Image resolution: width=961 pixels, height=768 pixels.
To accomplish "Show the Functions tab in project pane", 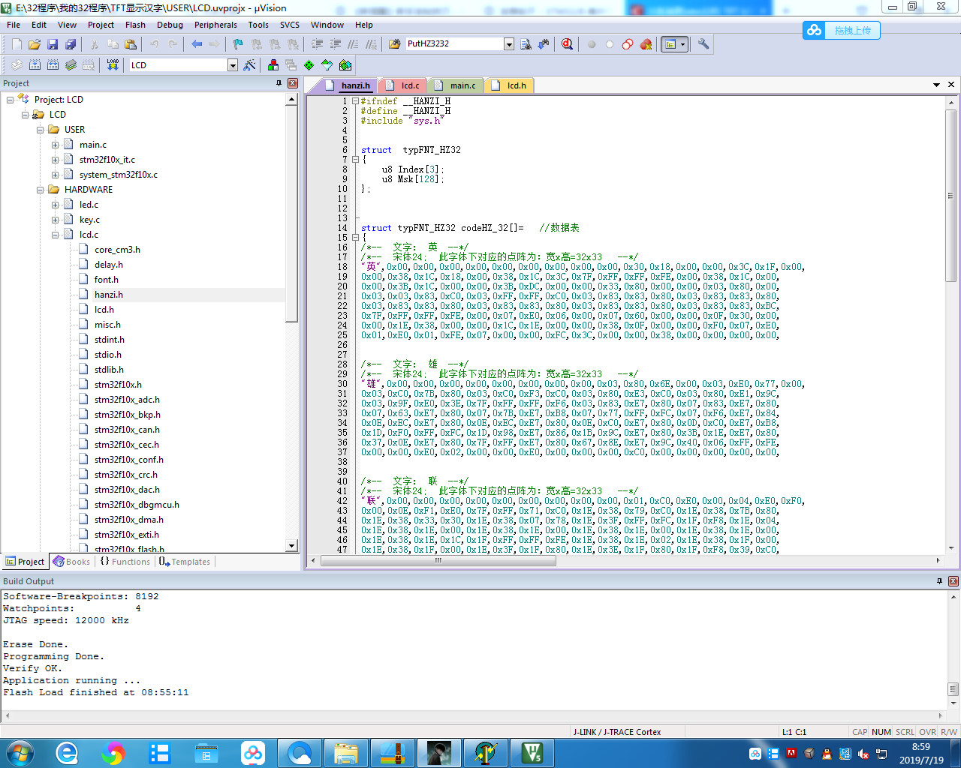I will pyautogui.click(x=125, y=562).
